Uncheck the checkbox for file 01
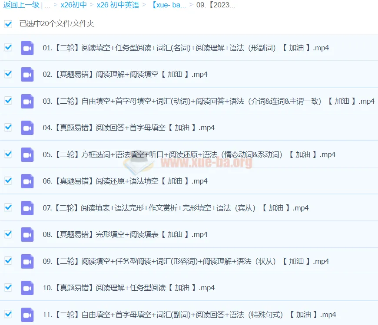Screen dimensions: 378x325 [8, 47]
